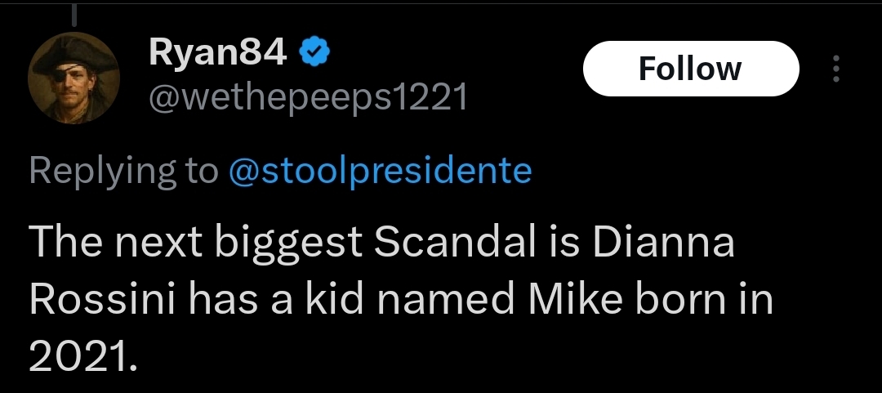The width and height of the screenshot is (882, 393).
Task: Open the pirate avatar profile picture
Action: tap(74, 78)
